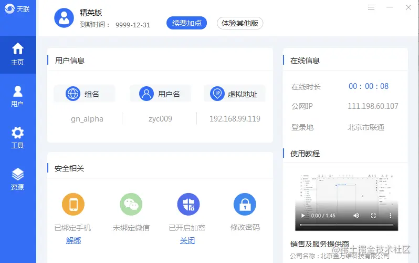
Task: Click the 用户名 person icon
Action: [146, 94]
